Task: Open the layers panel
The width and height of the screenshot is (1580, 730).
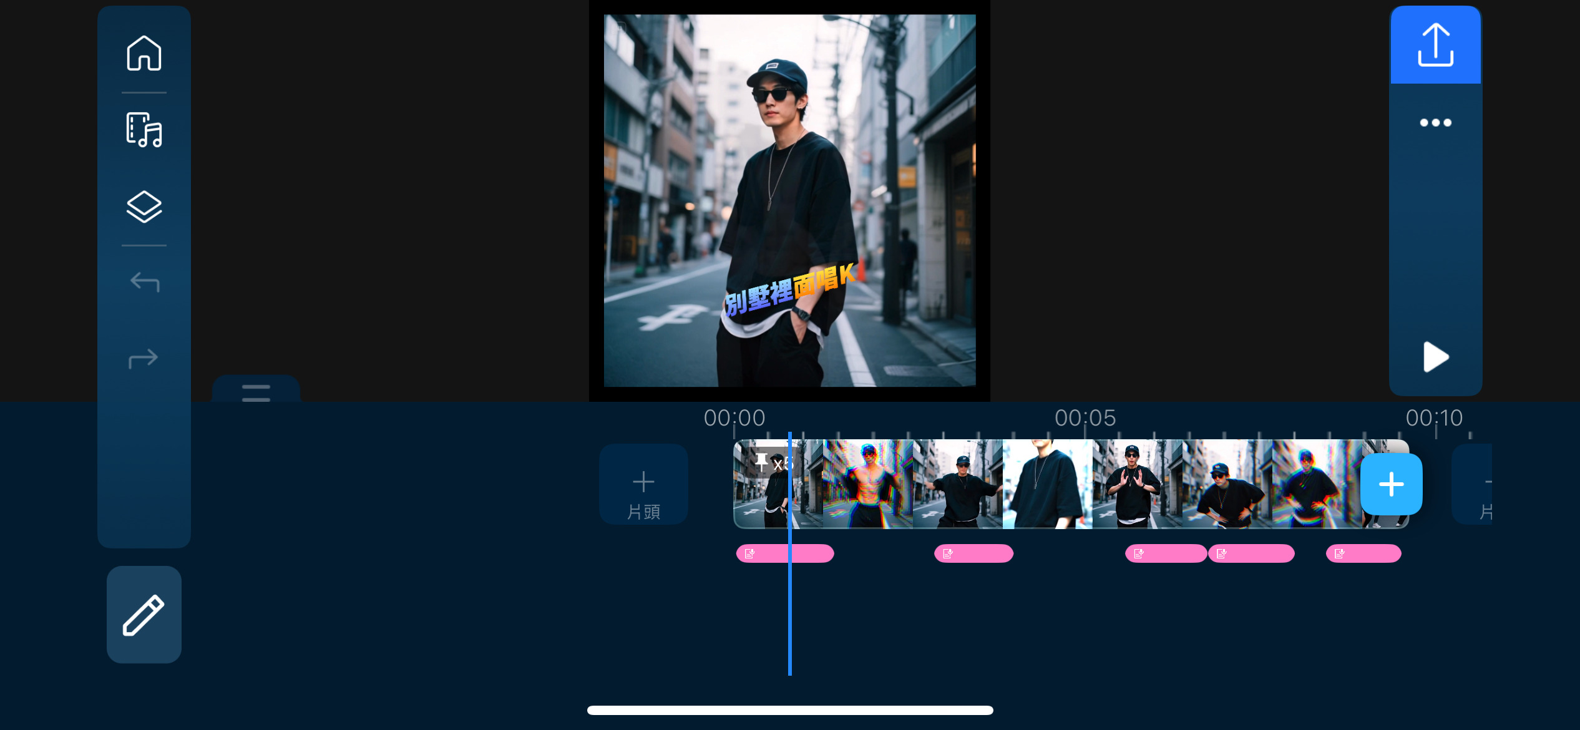Action: pos(144,207)
